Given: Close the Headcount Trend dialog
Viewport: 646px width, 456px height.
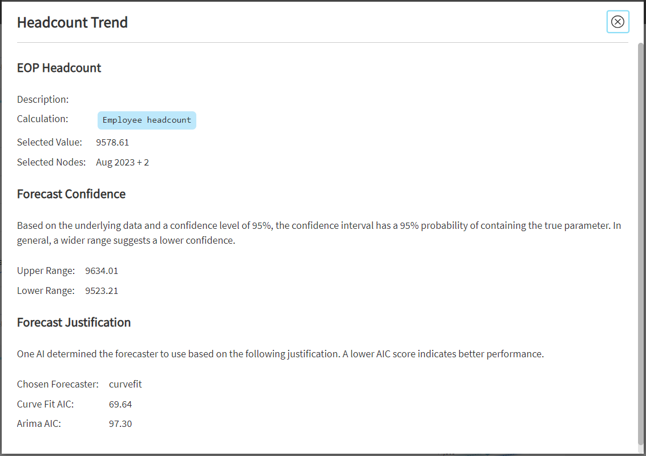Looking at the screenshot, I should point(617,22).
